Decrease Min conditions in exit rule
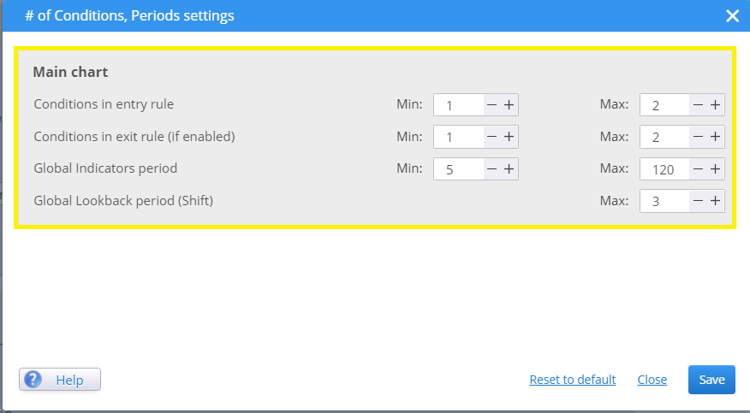 (491, 137)
